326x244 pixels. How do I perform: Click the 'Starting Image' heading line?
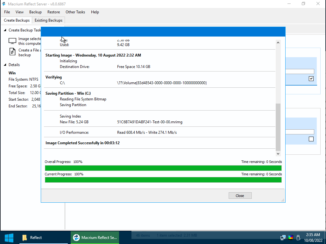coord(93,55)
